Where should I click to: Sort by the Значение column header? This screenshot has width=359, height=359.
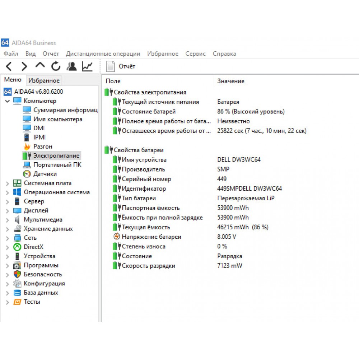(x=286, y=81)
